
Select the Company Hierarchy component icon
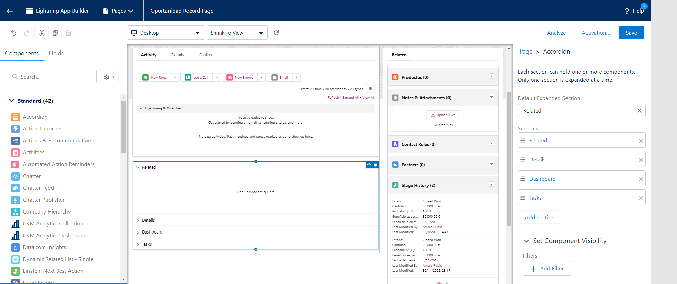pyautogui.click(x=15, y=212)
